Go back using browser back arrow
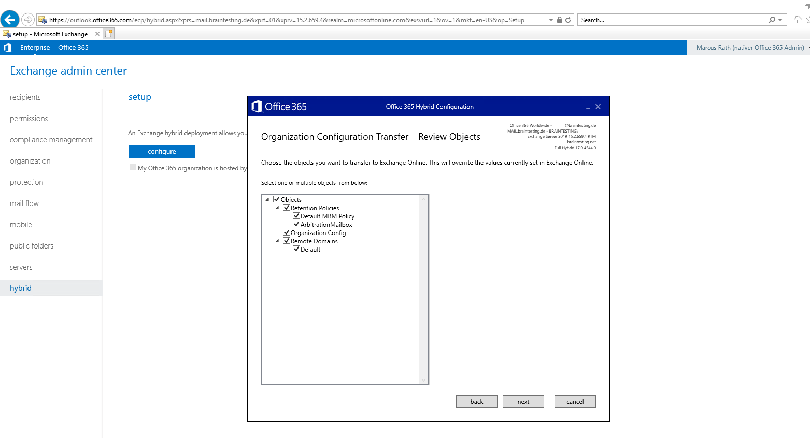 pos(10,20)
